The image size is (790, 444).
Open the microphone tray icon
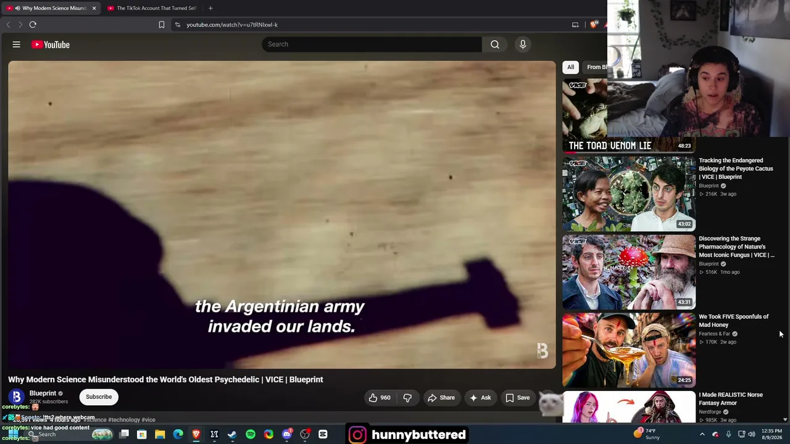coord(729,434)
